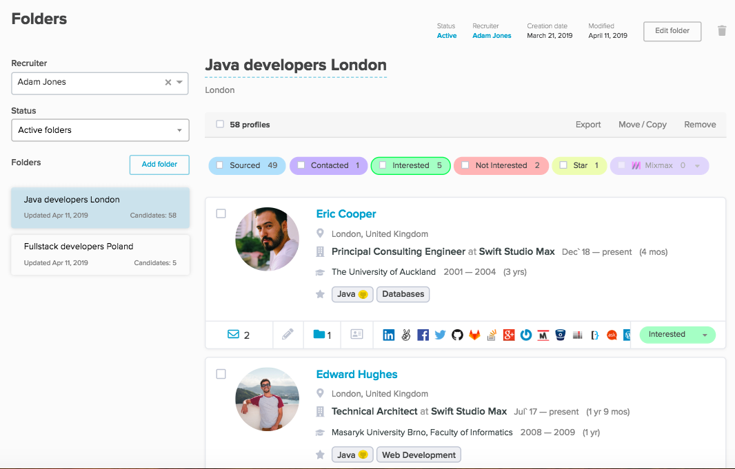The width and height of the screenshot is (735, 469).
Task: Open Edward Hughes' profile name link
Action: (x=356, y=375)
